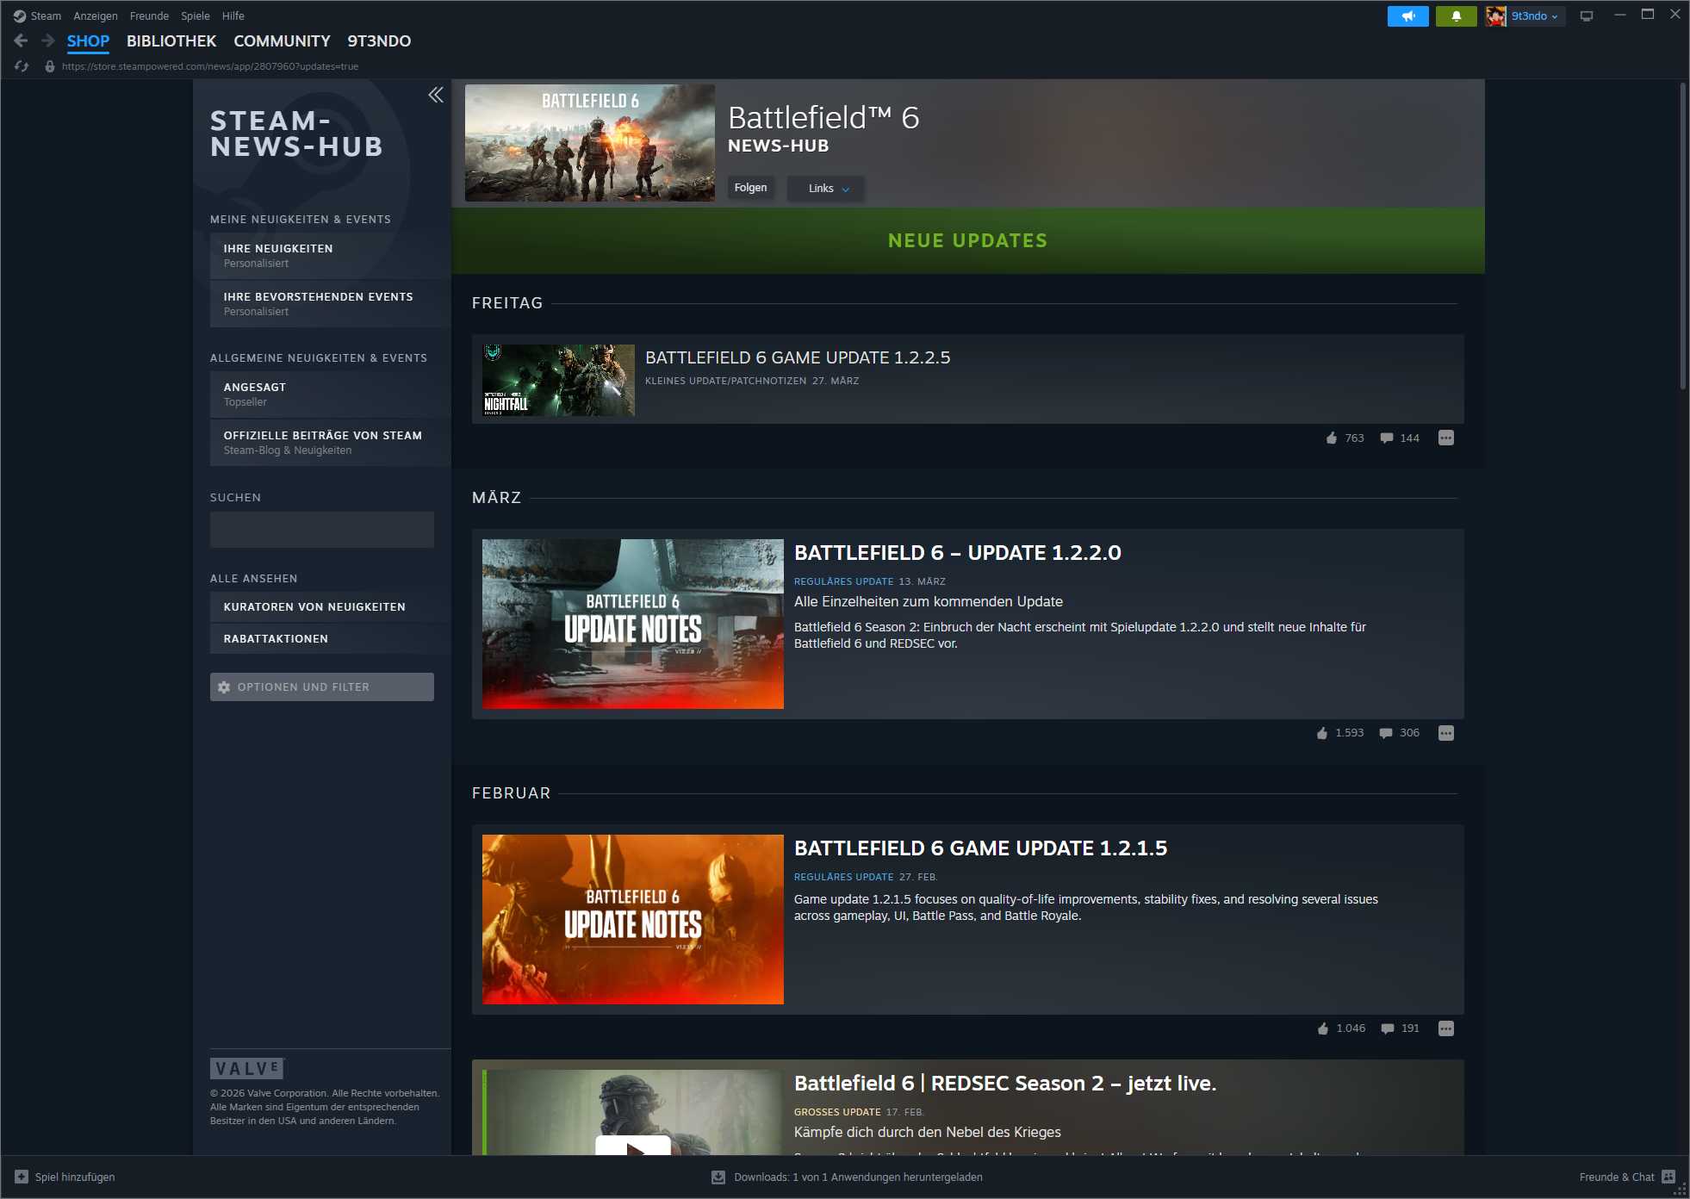Open Rabattaktionen section
This screenshot has height=1199, width=1690.
click(276, 638)
